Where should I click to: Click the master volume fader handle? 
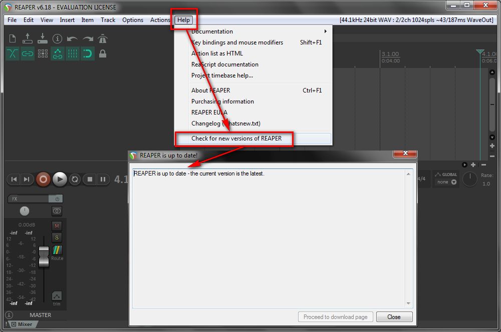click(x=44, y=256)
